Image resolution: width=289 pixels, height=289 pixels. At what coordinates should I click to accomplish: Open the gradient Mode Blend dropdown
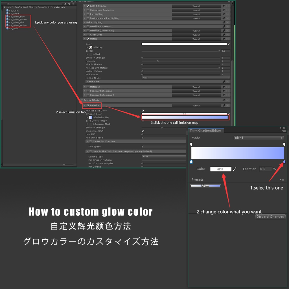[259, 138]
